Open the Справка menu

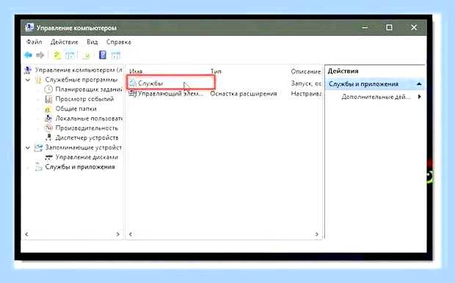click(118, 42)
